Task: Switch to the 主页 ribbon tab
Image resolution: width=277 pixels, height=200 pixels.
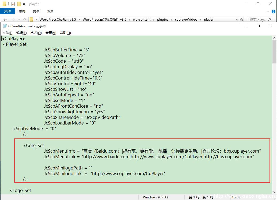Action: [22, 11]
